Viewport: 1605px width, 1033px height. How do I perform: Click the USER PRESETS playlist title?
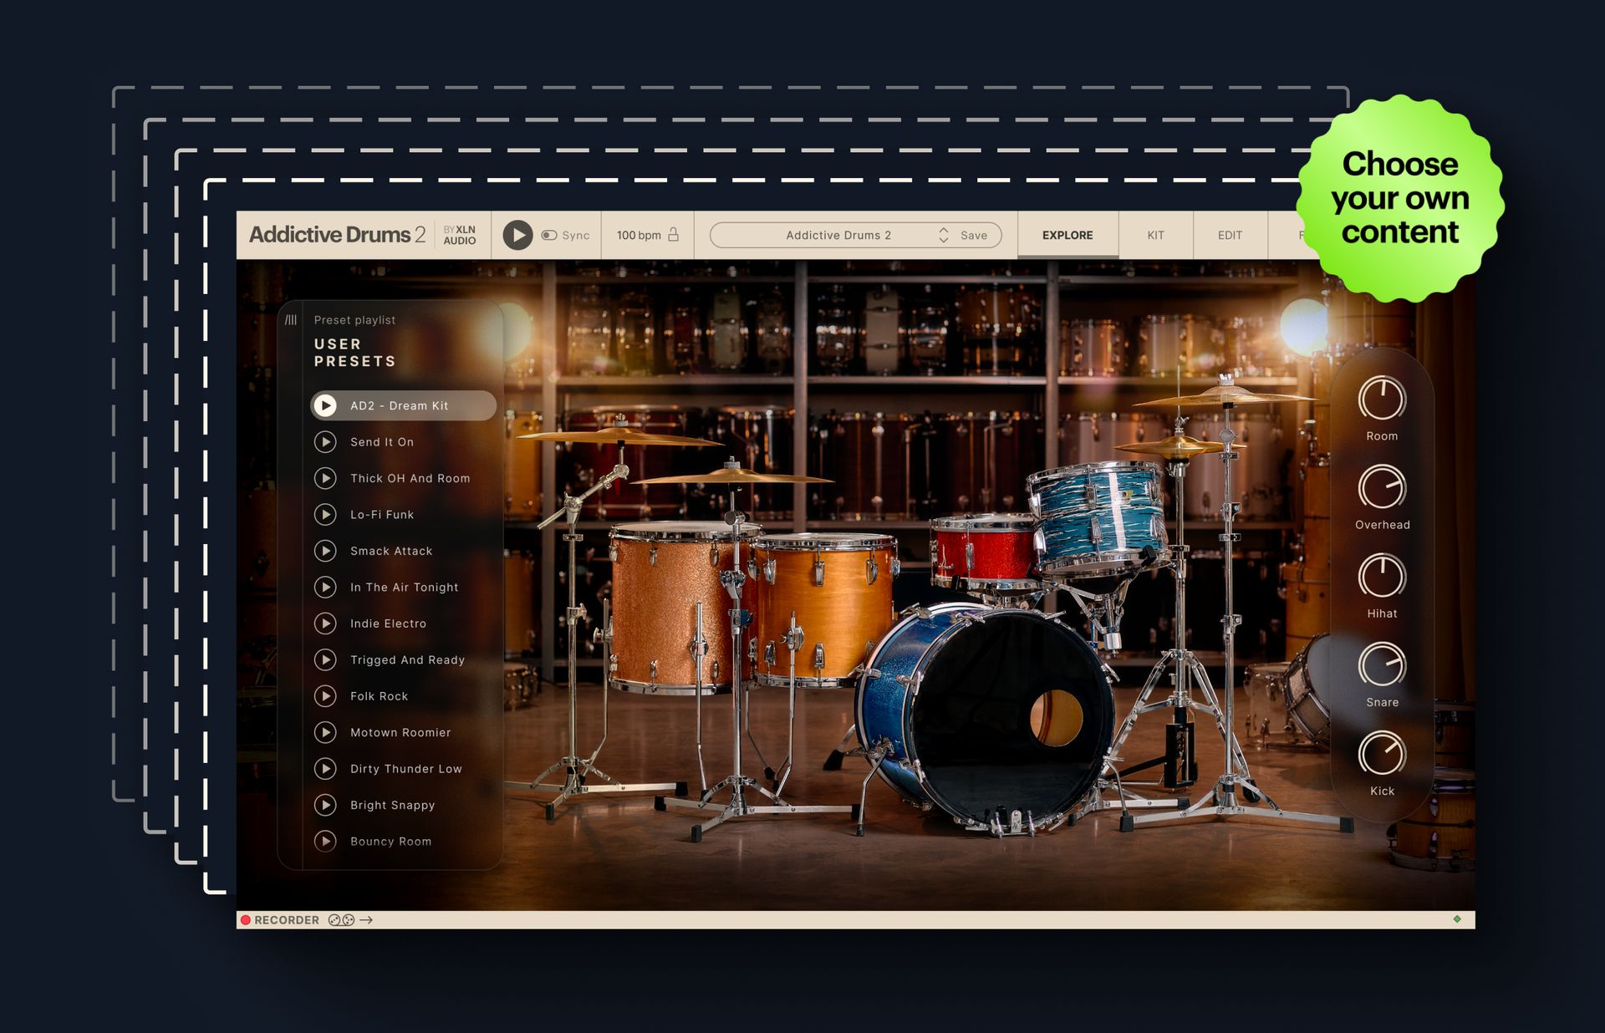click(x=354, y=353)
